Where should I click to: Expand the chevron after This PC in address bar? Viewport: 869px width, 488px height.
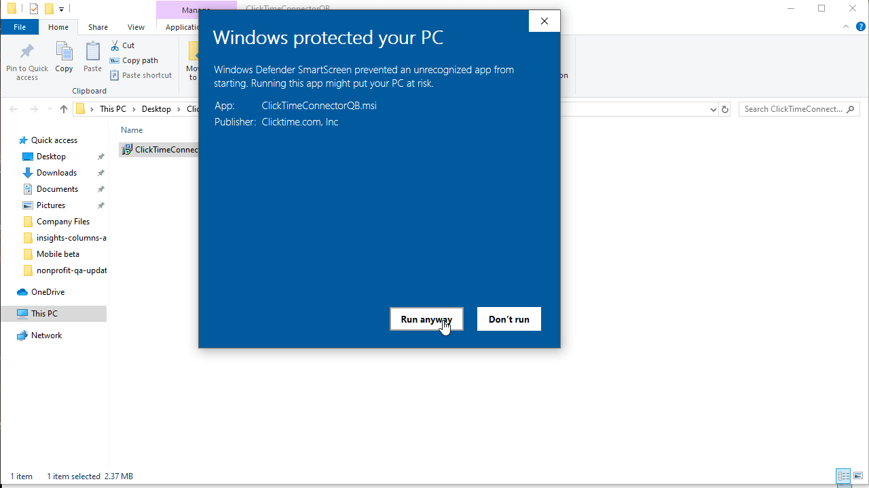tap(134, 109)
